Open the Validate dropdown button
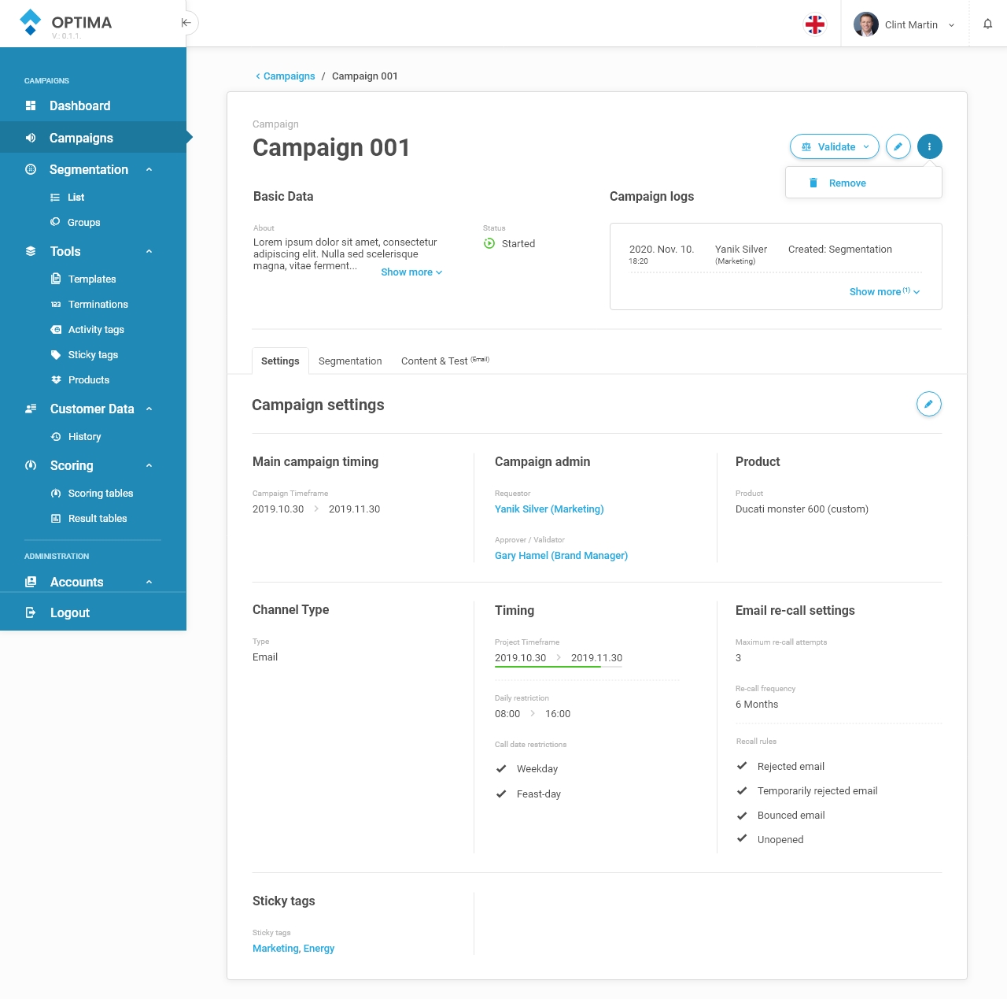This screenshot has width=1007, height=999. [835, 146]
